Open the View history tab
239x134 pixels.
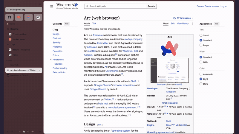tap(183, 24)
